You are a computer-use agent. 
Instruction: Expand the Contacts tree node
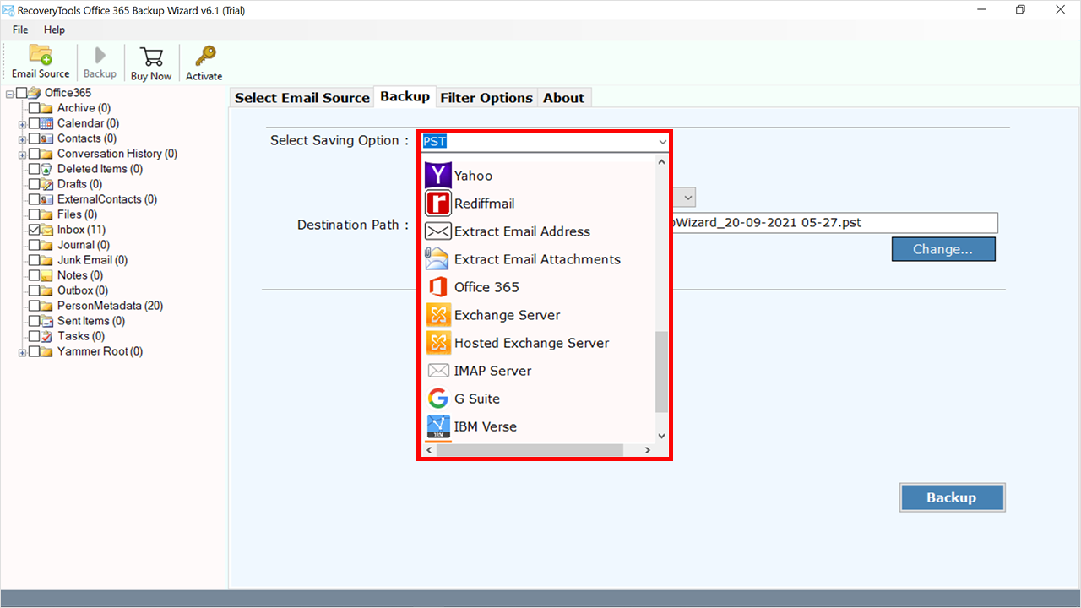[x=22, y=138]
